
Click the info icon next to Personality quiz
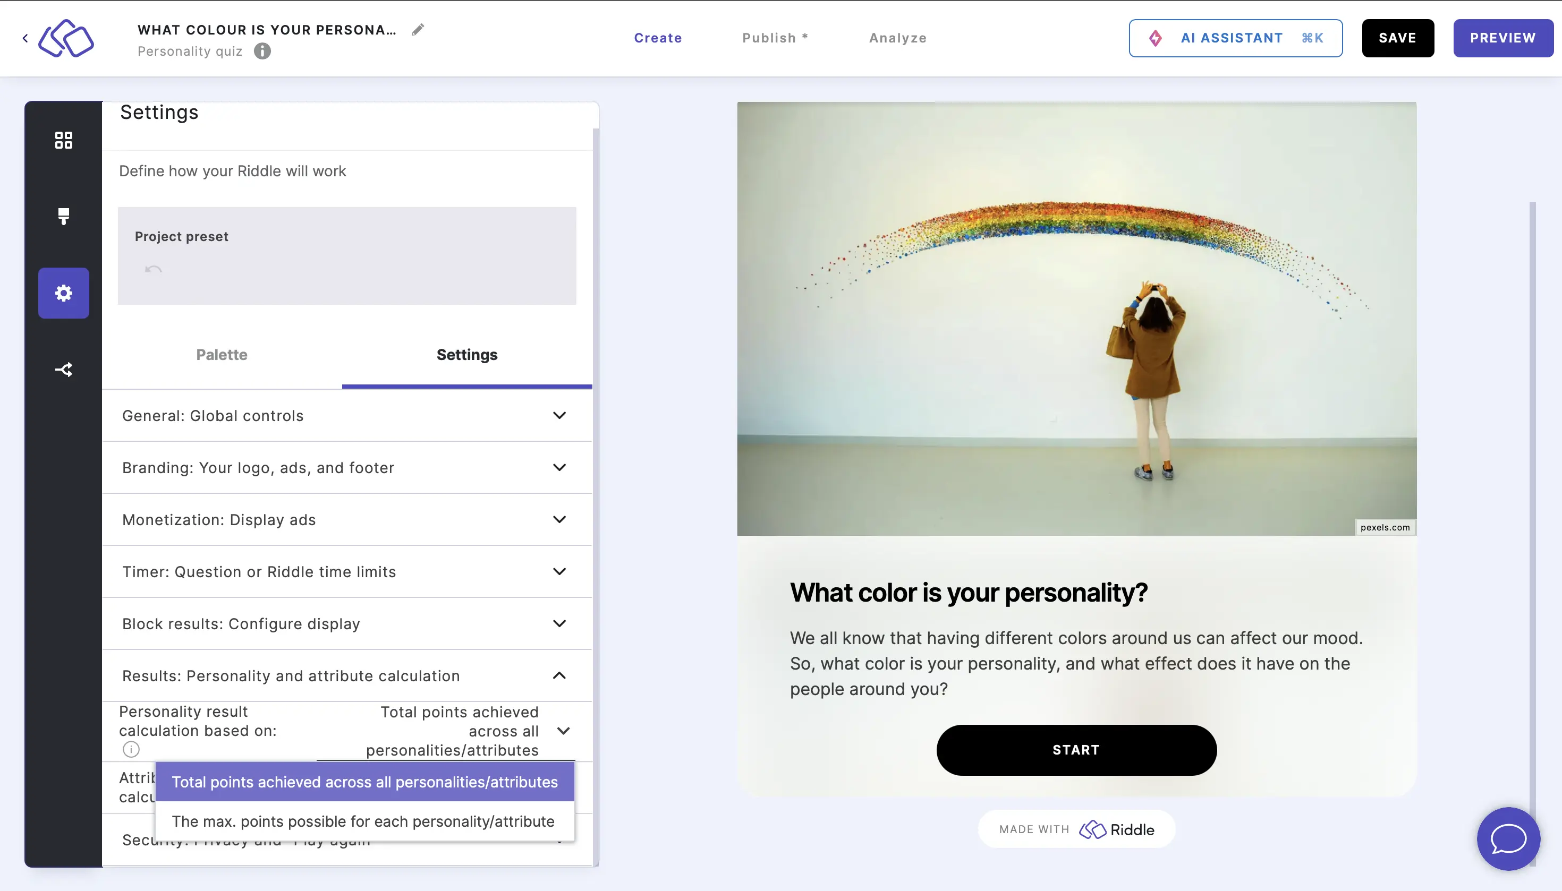pos(262,50)
